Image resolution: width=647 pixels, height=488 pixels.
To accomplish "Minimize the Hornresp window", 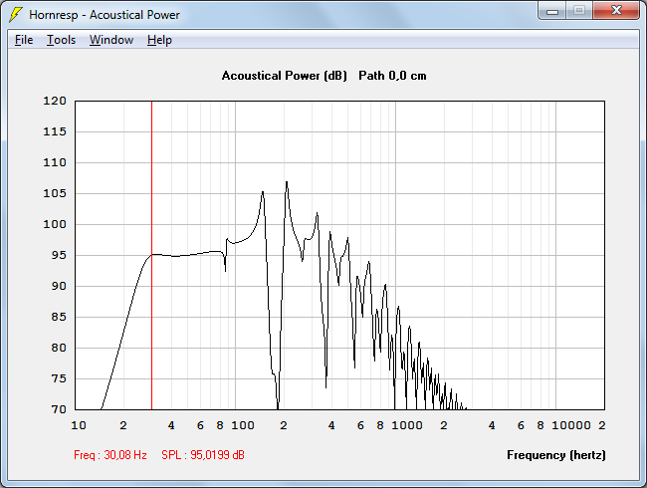I will 552,11.
